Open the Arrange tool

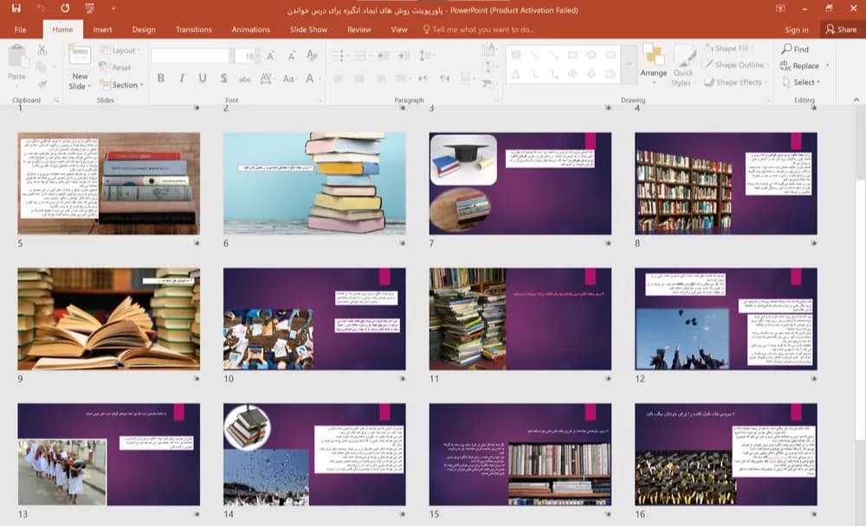[653, 64]
